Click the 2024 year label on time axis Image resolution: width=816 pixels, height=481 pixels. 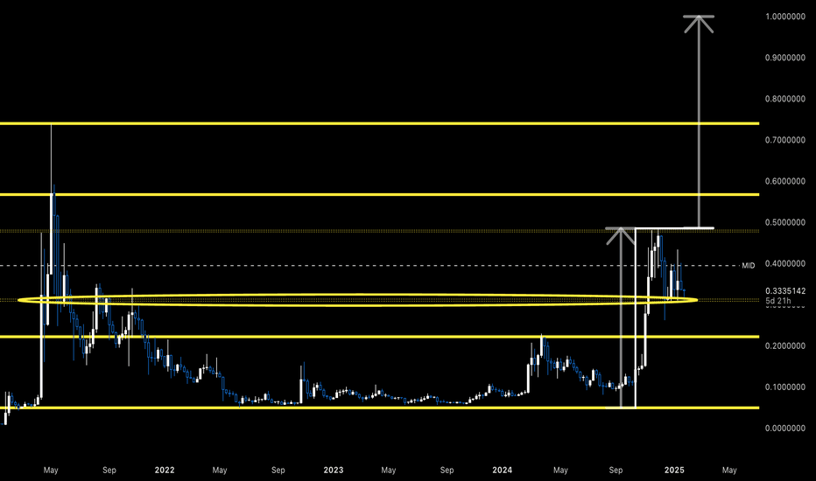click(503, 471)
